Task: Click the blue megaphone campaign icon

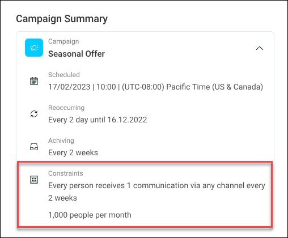Action: [x=34, y=48]
